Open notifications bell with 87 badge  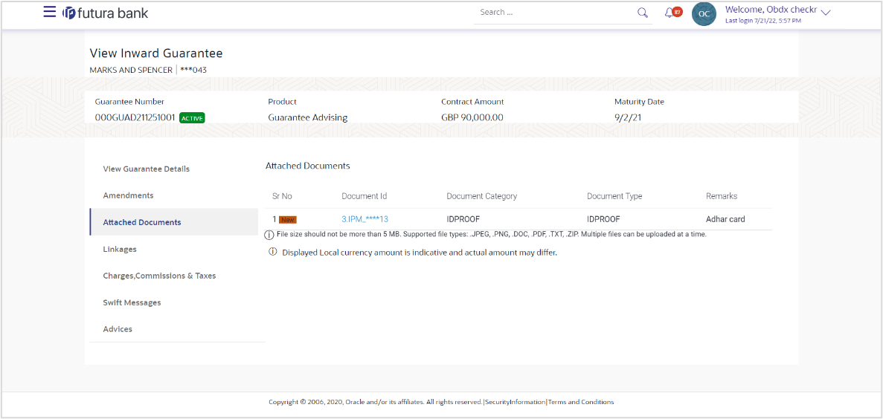pos(673,13)
